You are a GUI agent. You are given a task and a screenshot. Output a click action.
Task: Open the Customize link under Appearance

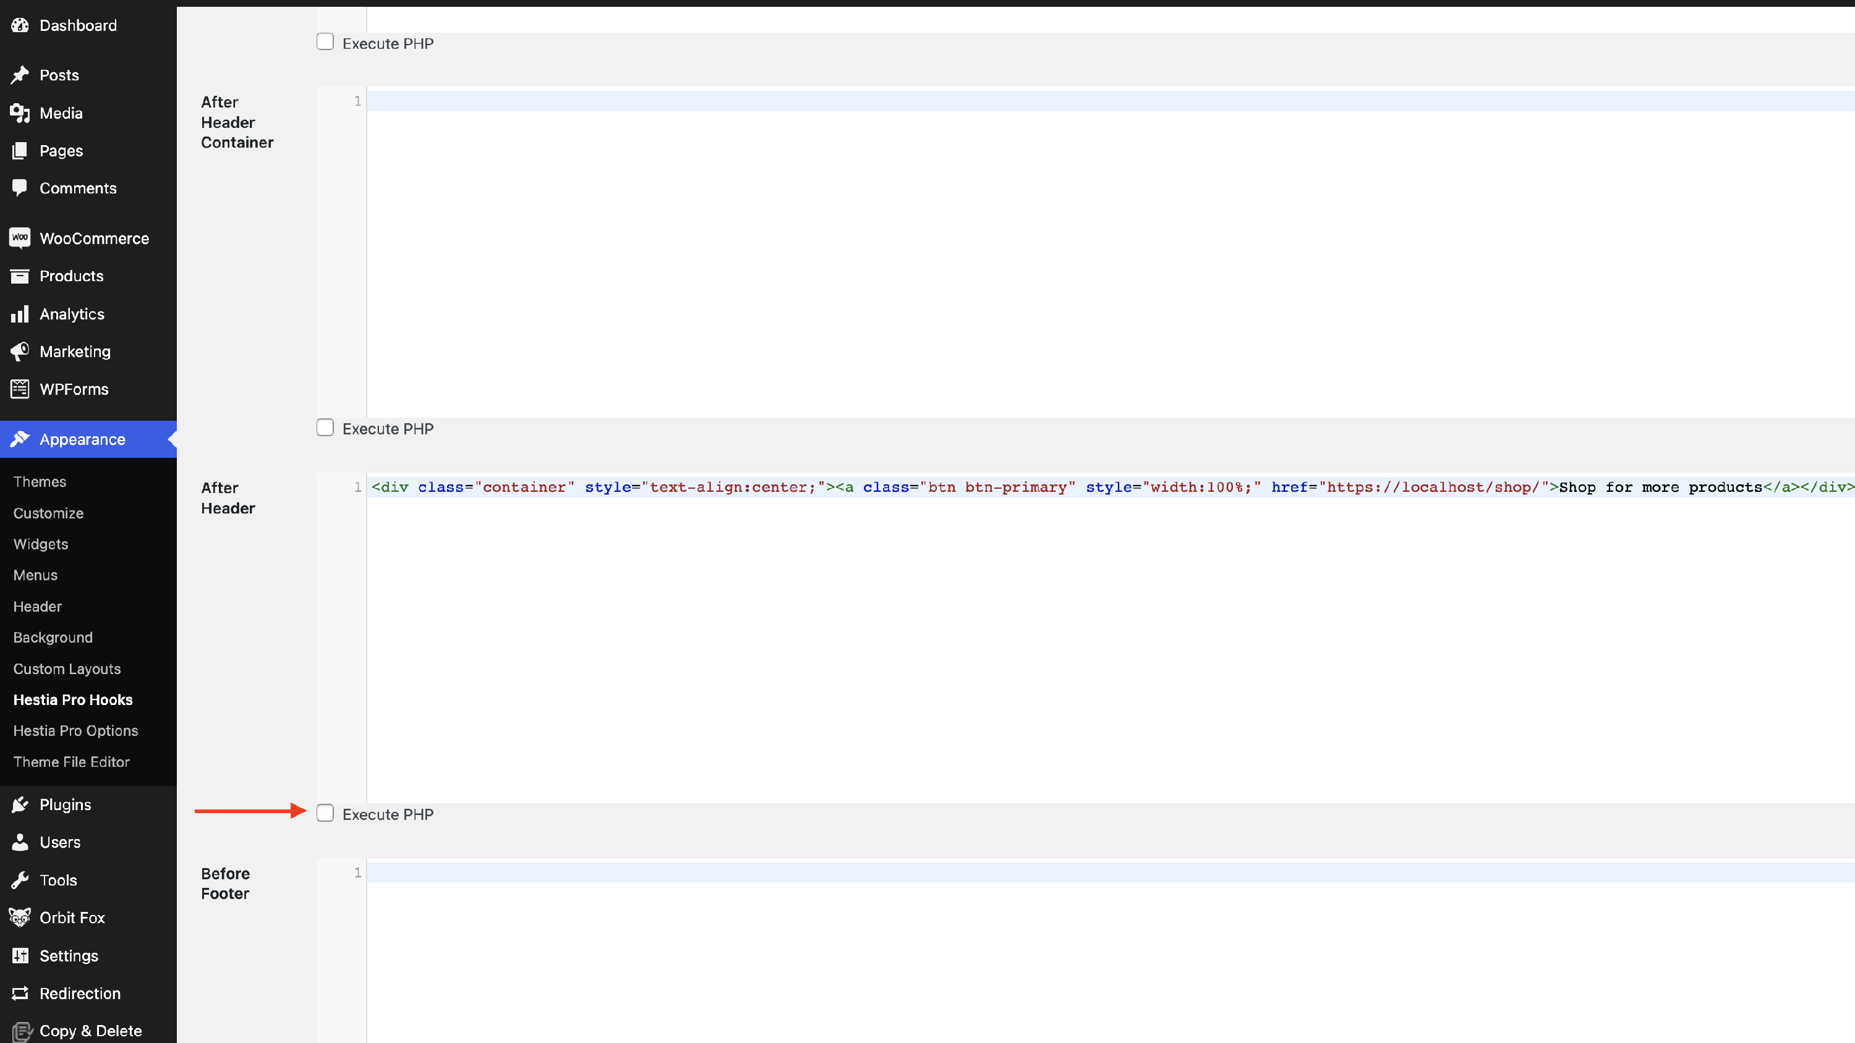(x=48, y=513)
